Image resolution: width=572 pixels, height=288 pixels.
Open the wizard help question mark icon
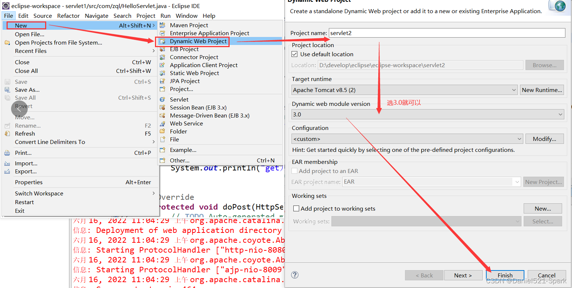click(295, 275)
